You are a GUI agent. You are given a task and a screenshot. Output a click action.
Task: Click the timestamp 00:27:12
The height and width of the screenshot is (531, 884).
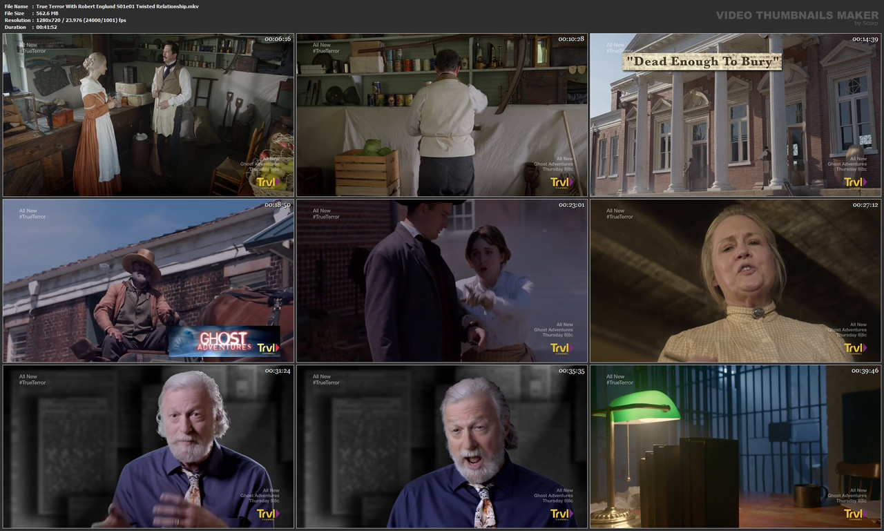click(x=865, y=205)
